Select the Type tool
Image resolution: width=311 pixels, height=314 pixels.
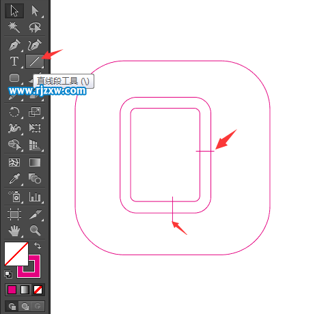(x=14, y=61)
